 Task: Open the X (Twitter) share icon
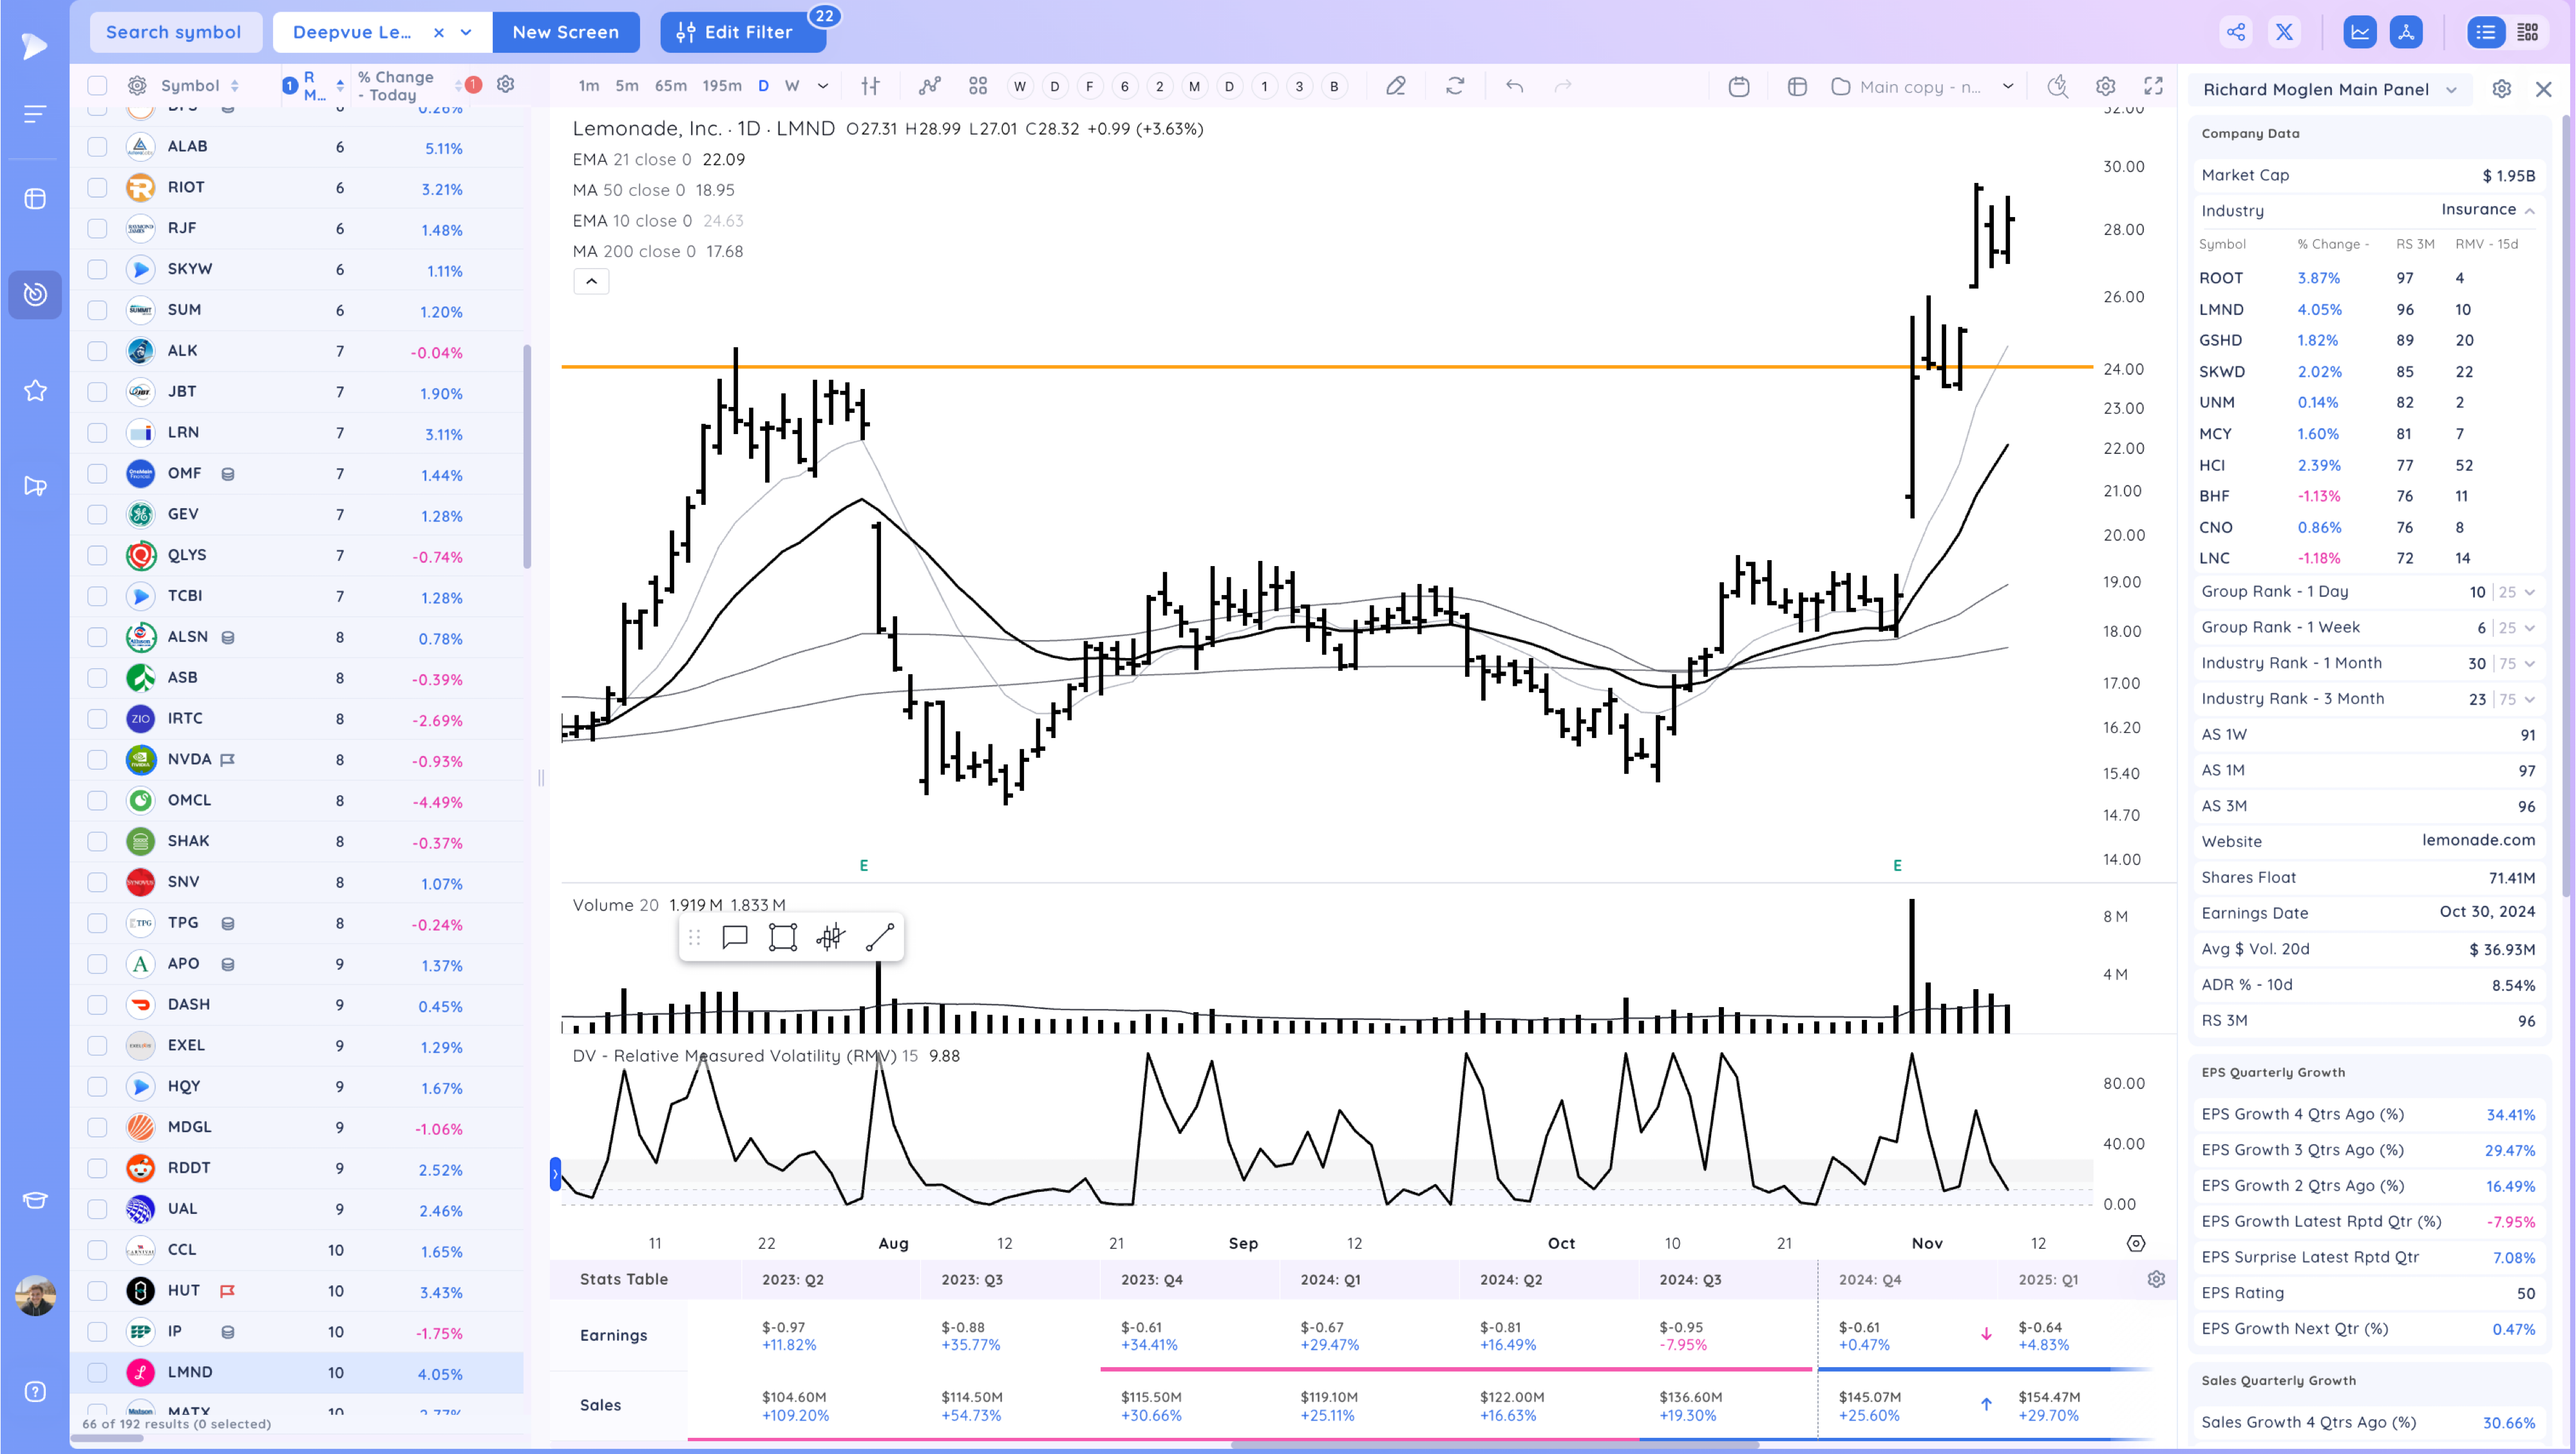(x=2284, y=32)
